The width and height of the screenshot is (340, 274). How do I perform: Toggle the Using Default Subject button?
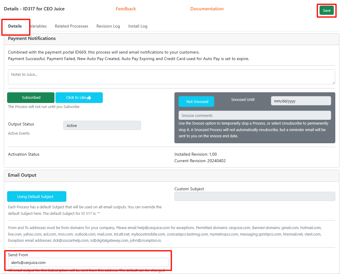[x=37, y=196]
